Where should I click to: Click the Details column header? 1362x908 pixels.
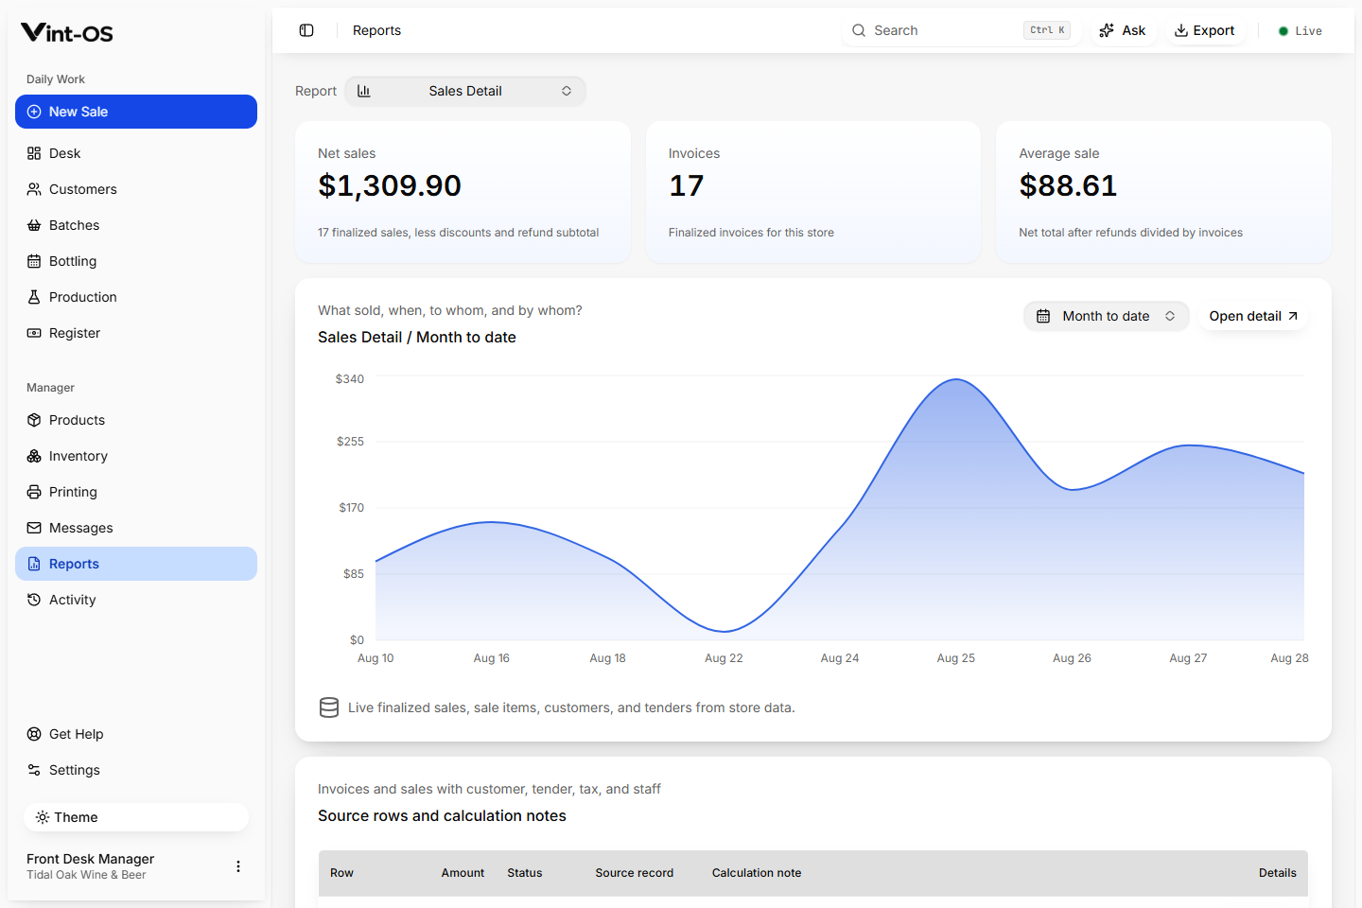coord(1278,873)
